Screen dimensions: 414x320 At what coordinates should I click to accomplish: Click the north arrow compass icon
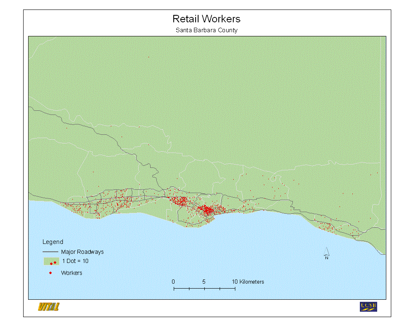point(326,253)
